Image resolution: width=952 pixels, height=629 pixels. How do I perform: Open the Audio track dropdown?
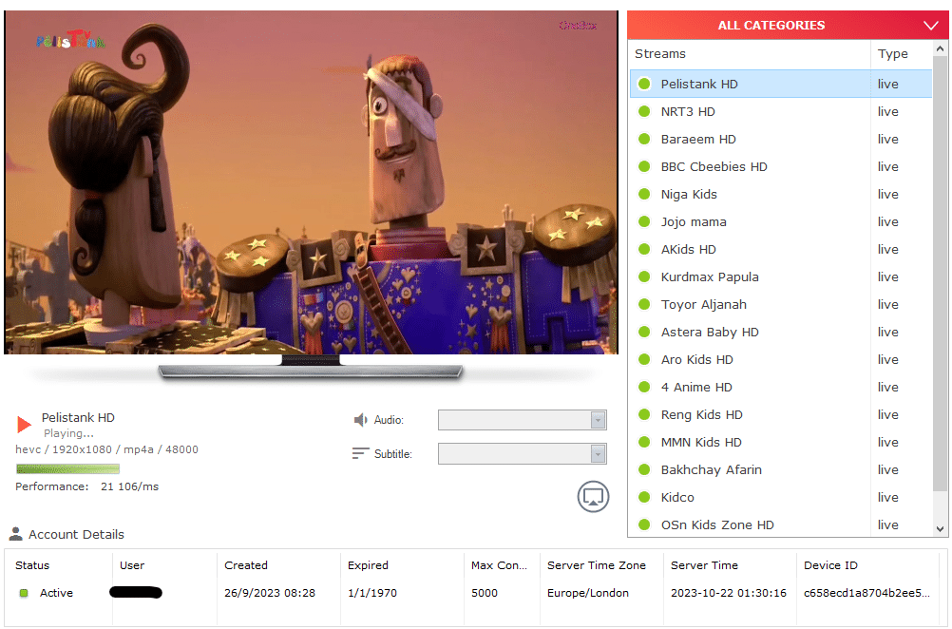pyautogui.click(x=523, y=420)
